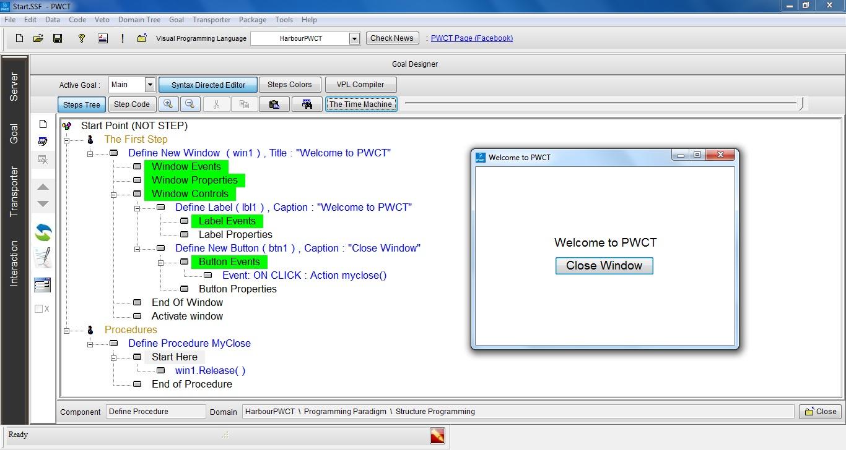Click the Open folder icon in toolbar
The width and height of the screenshot is (846, 450).
tap(38, 38)
